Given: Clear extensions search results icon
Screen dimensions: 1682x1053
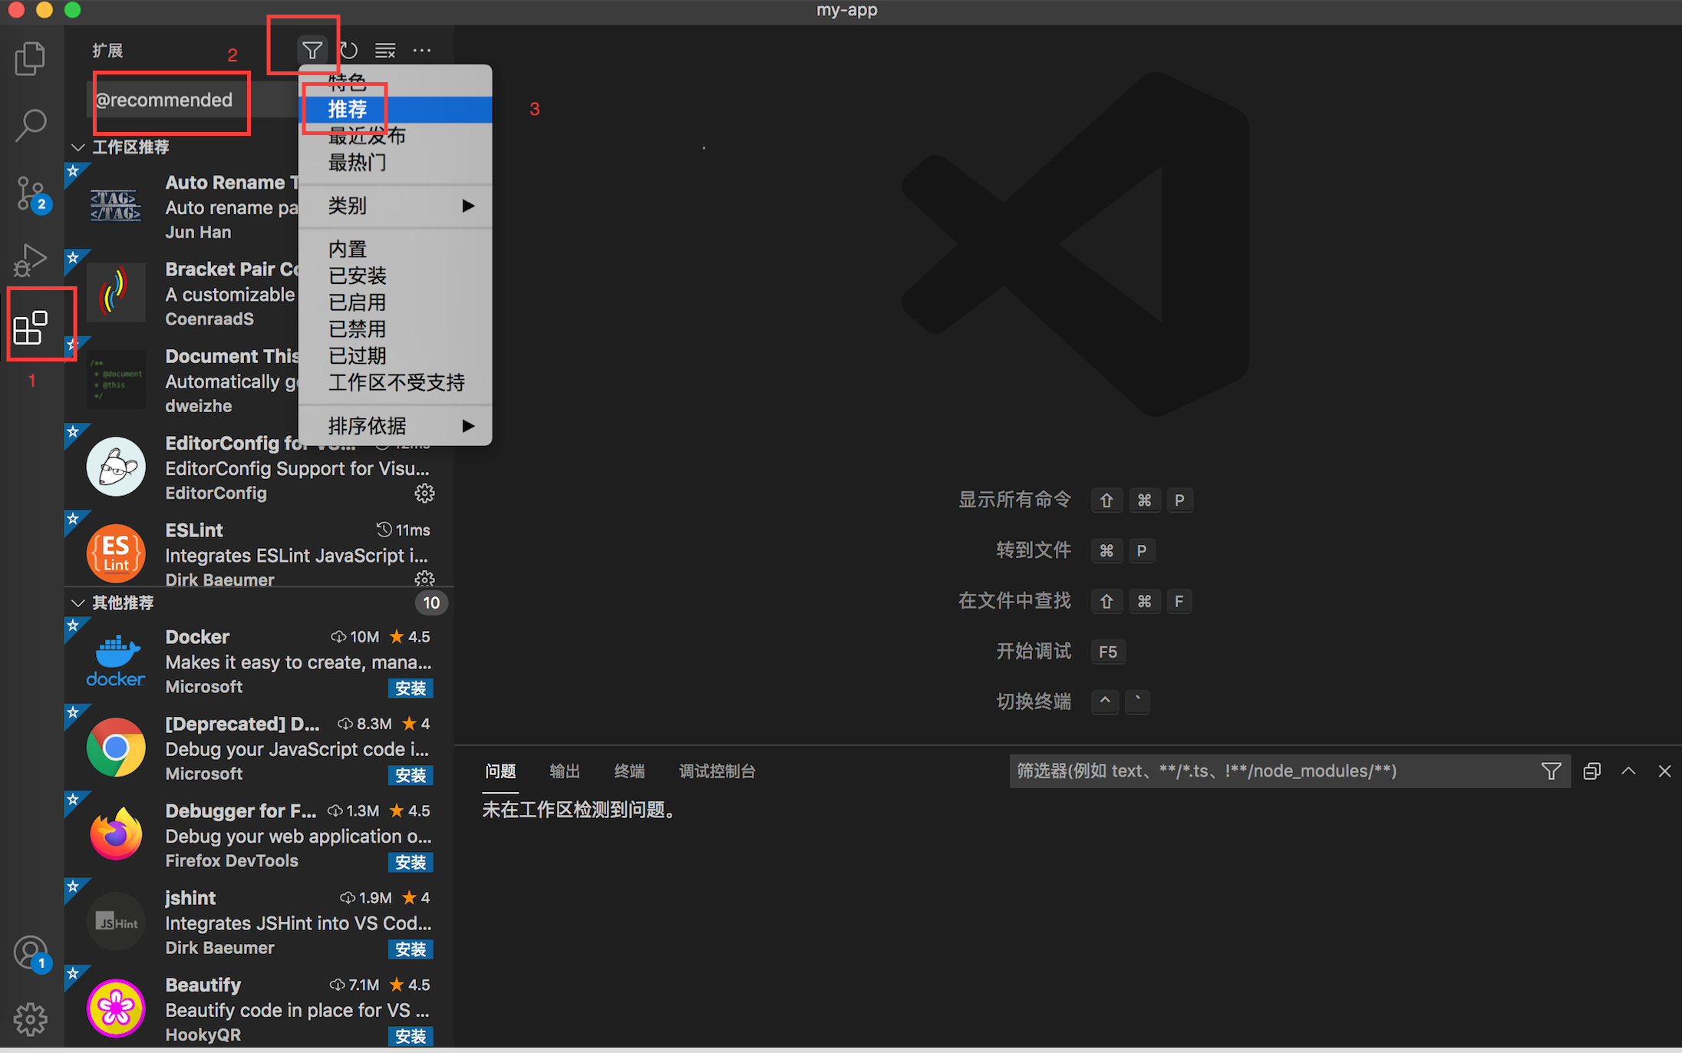Looking at the screenshot, I should 385,51.
